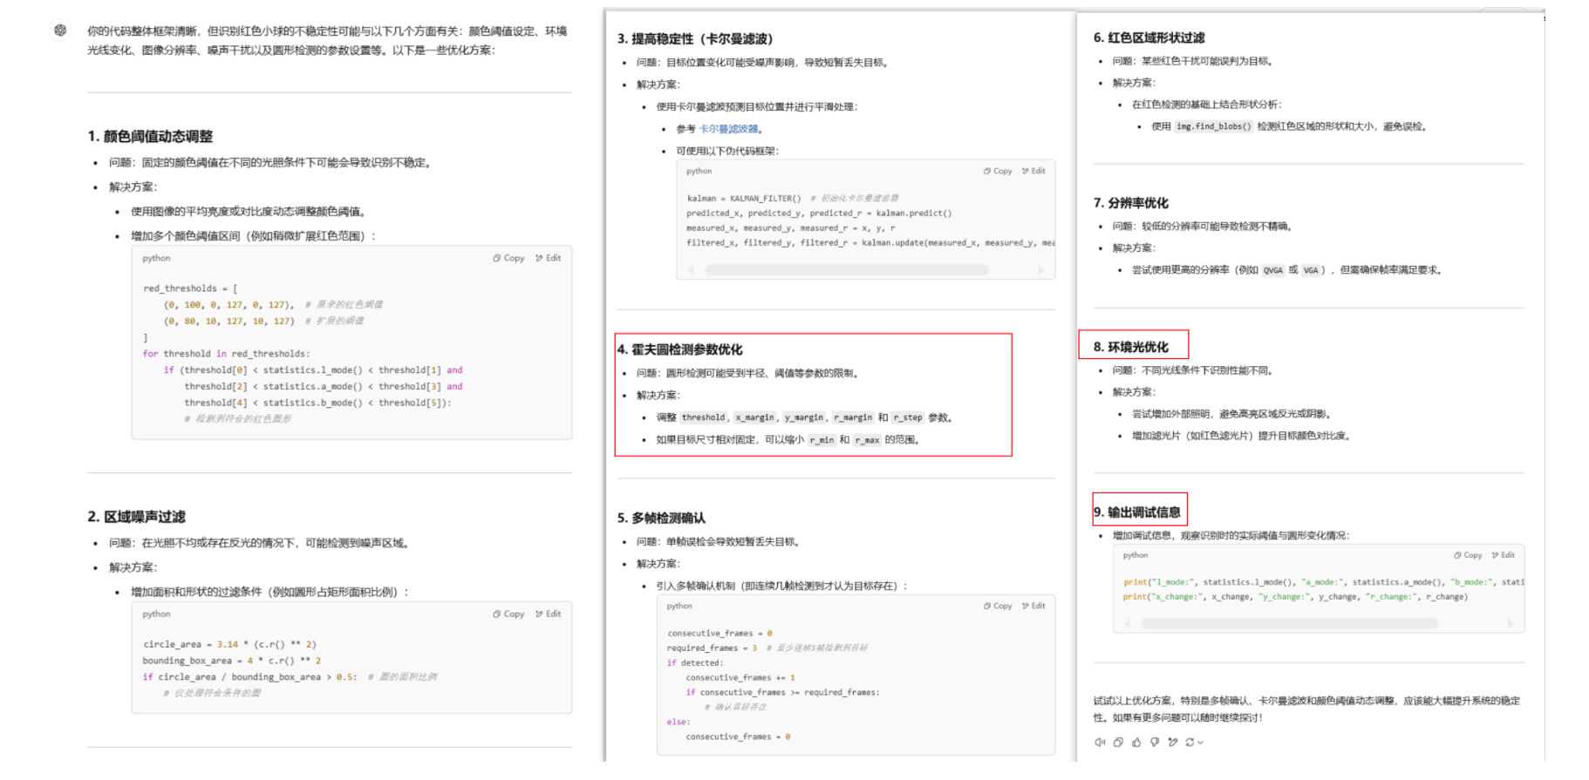Viewport: 1589px width, 780px height.
Task: Click the heading 4. 霍夫圆检测参数优化
Action: coord(679,349)
